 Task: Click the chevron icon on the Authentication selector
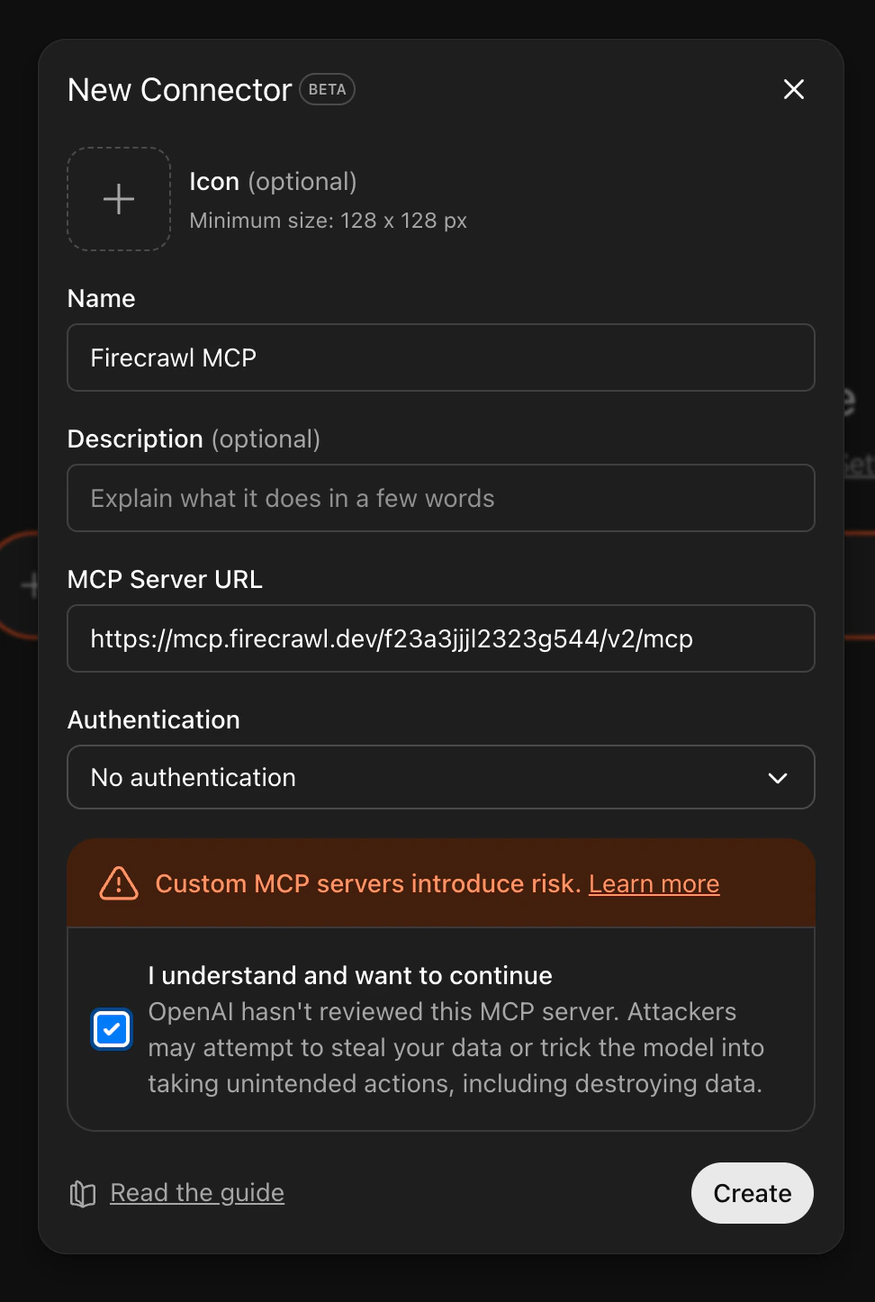click(778, 778)
